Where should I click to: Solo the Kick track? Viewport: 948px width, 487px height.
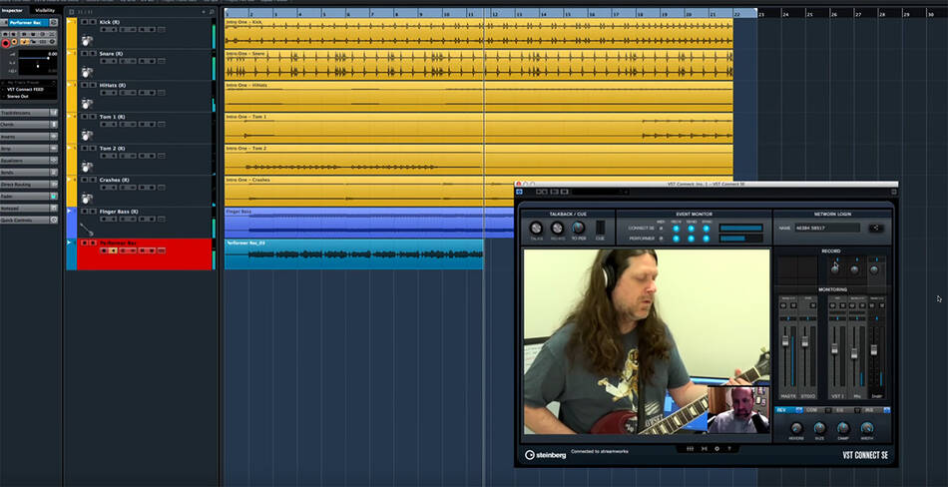click(x=93, y=22)
